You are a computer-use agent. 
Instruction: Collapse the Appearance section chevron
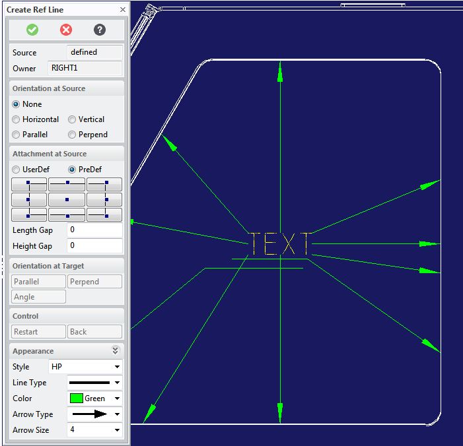[115, 351]
